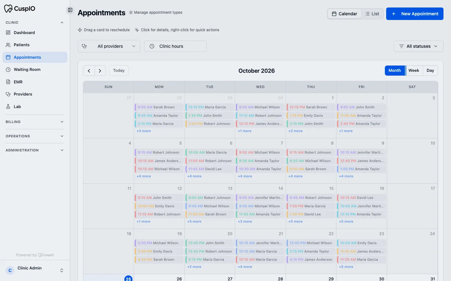Click the plus icon in New Appointment
Screen dimensions: 451x281
(x=394, y=14)
